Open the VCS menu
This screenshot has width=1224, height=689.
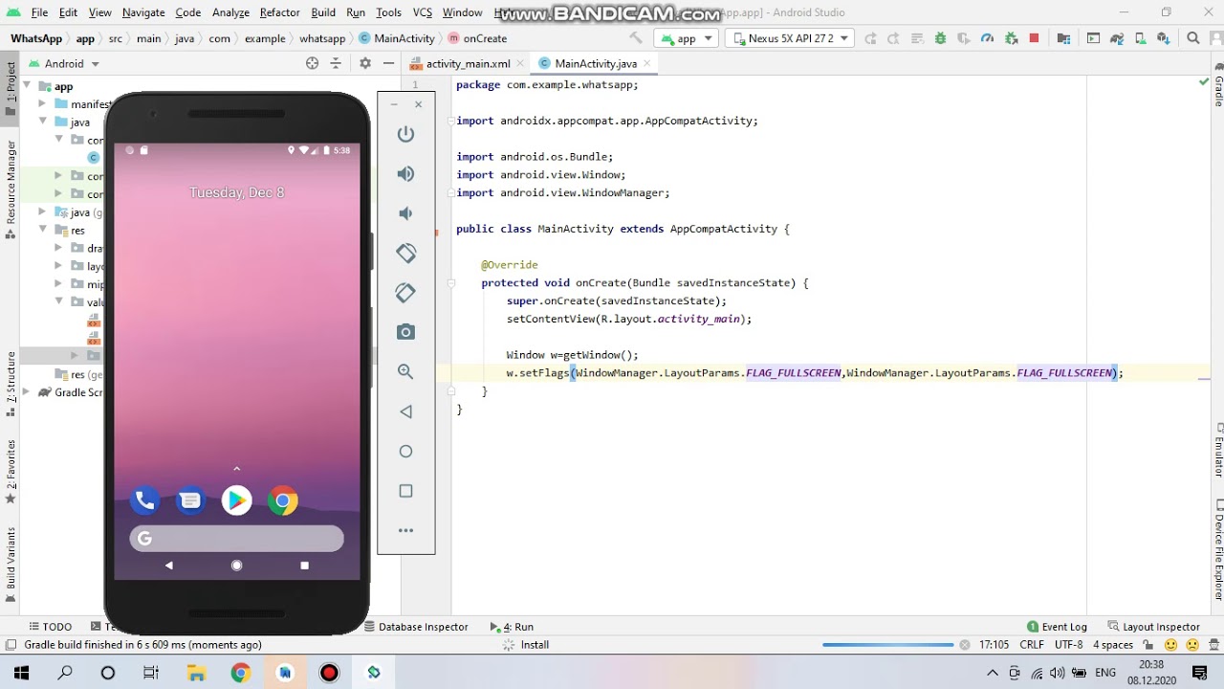click(x=422, y=12)
